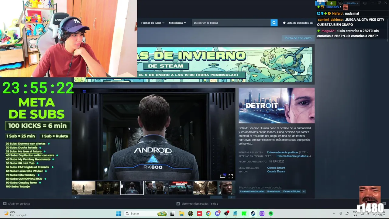Expand the Miscelánea menu
This screenshot has height=219, width=389.
point(177,23)
